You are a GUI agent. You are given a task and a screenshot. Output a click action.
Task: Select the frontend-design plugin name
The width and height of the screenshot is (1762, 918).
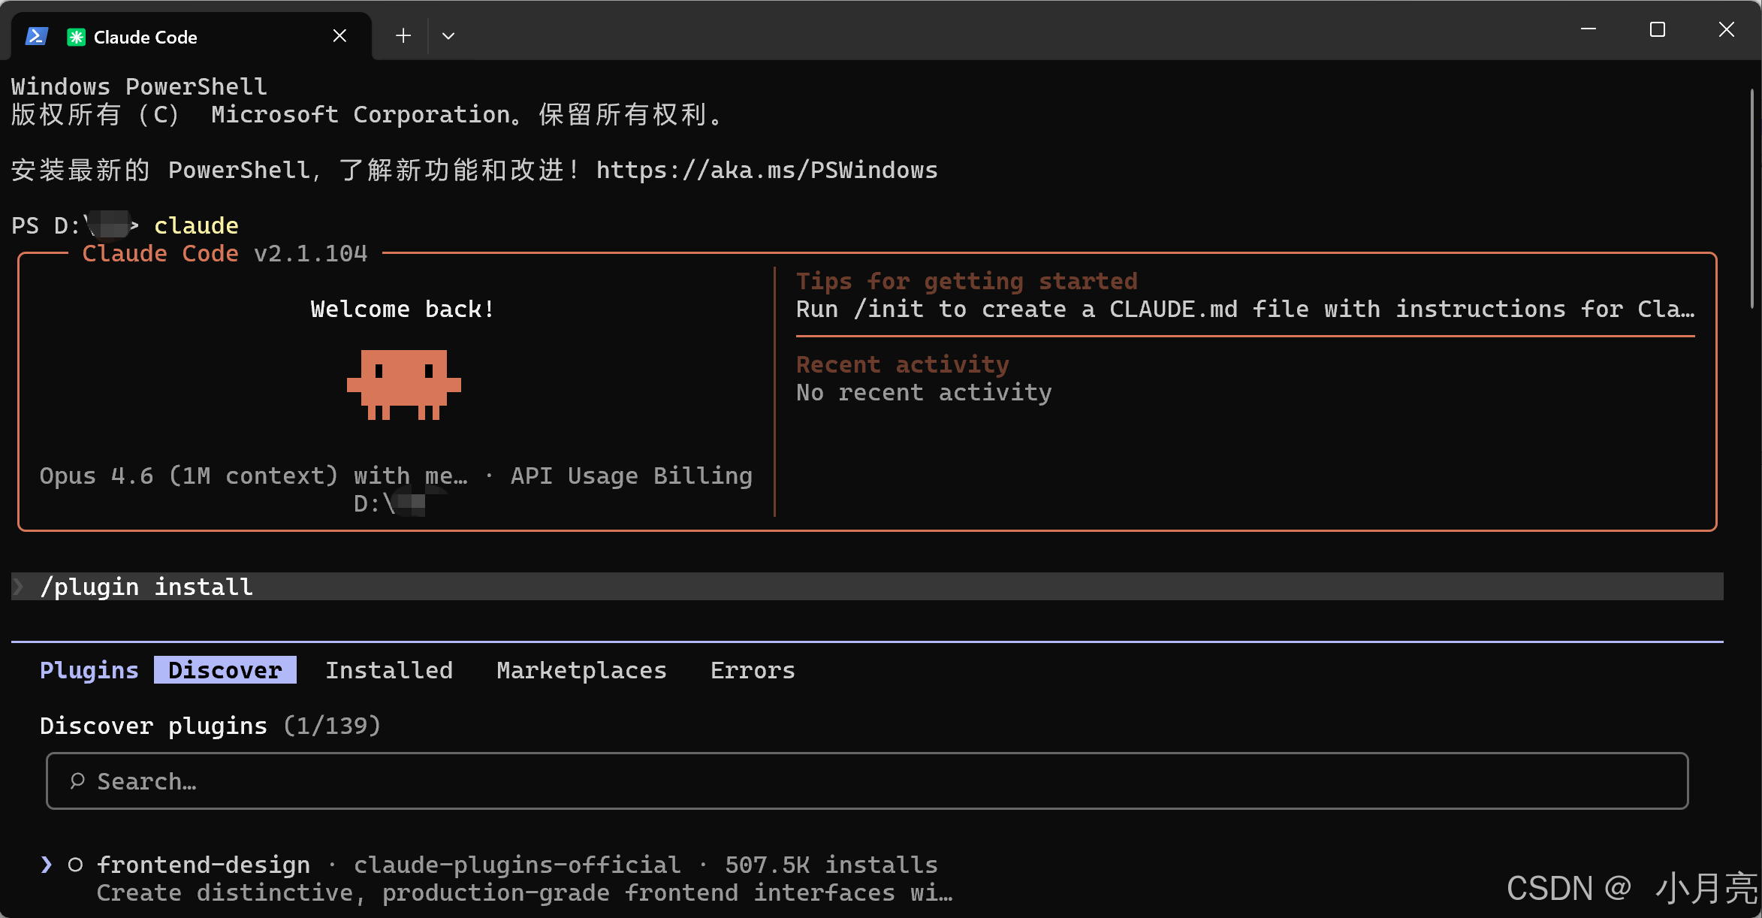[204, 865]
